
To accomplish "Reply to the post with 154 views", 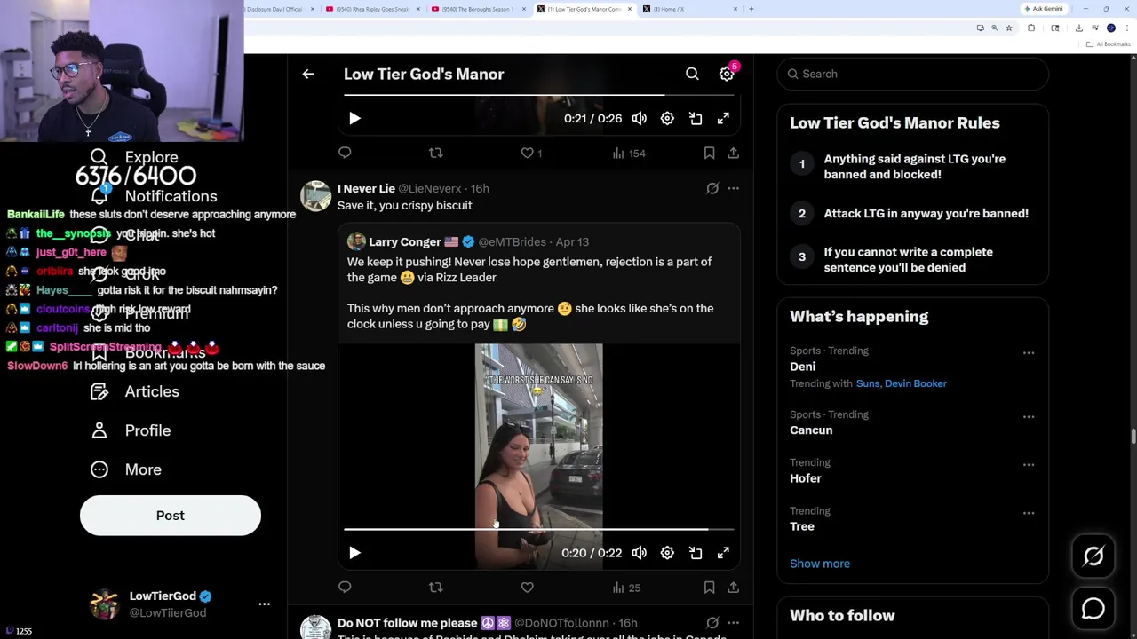I will click(x=345, y=153).
